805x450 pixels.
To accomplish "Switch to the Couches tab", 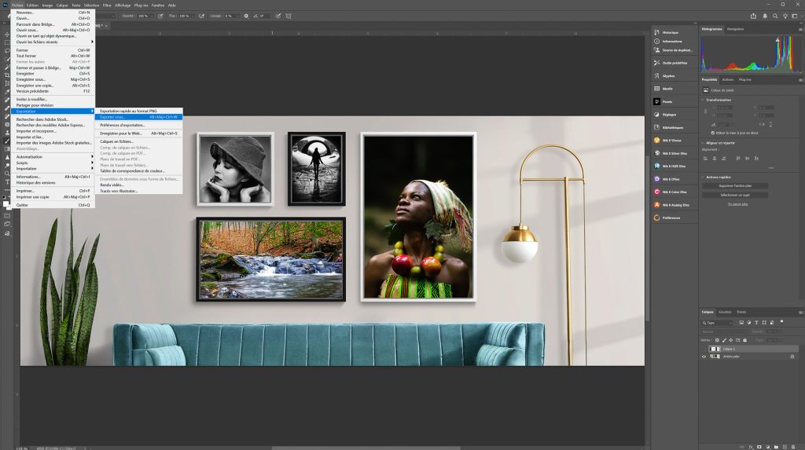I will click(x=725, y=312).
